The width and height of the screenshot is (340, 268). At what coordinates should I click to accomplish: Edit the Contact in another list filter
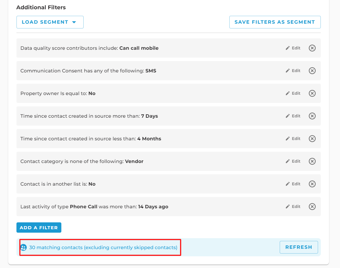pos(293,184)
